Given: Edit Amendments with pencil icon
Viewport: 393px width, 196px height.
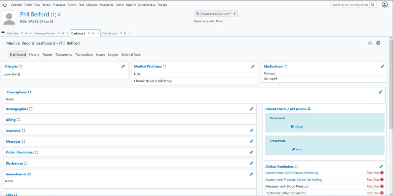Looking at the screenshot, I should 251,174.
